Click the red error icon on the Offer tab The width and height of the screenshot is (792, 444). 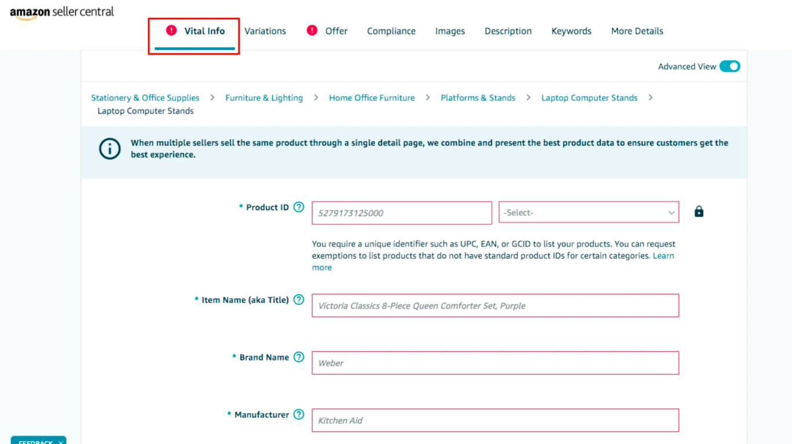point(312,31)
